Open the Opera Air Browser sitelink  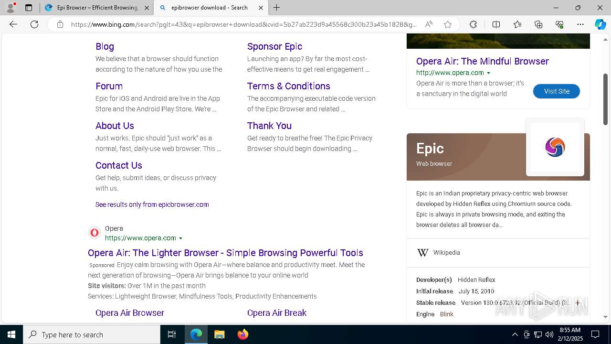tap(130, 313)
